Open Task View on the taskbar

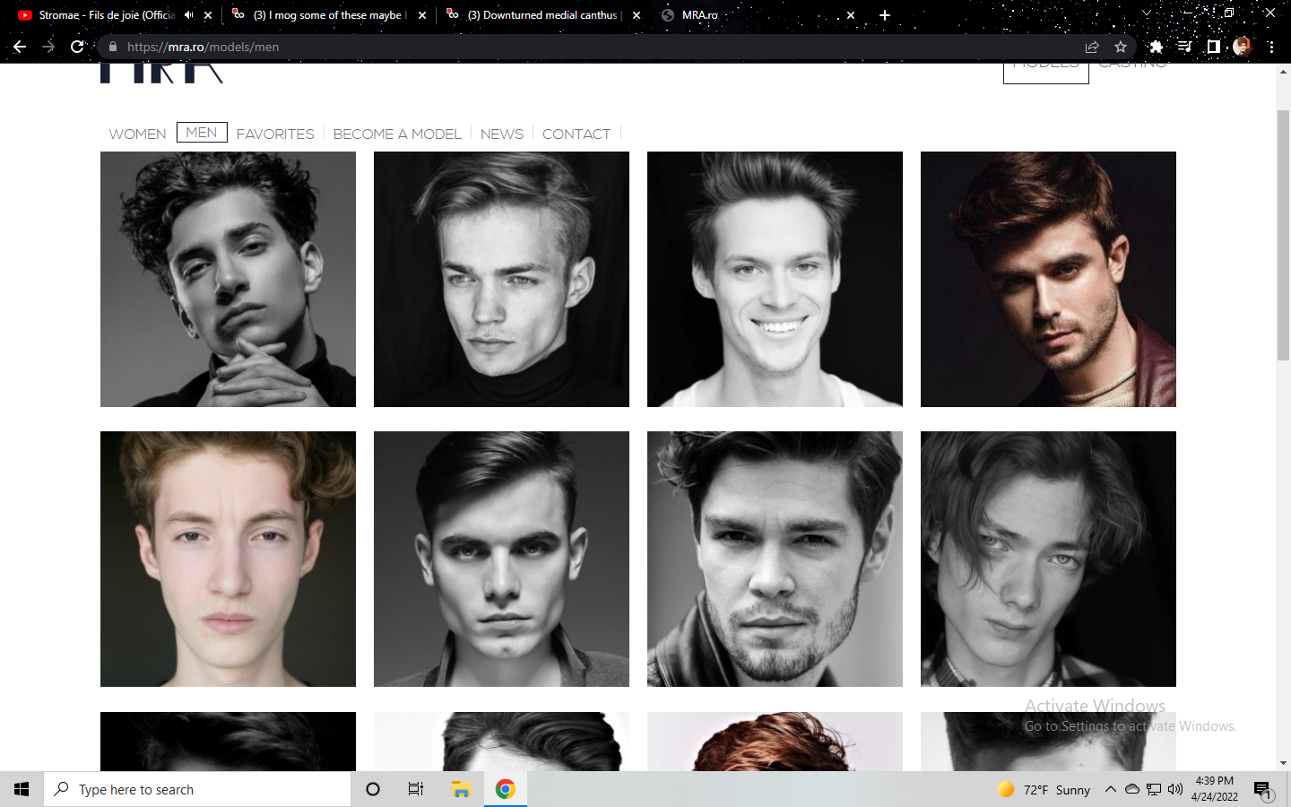coord(416,789)
